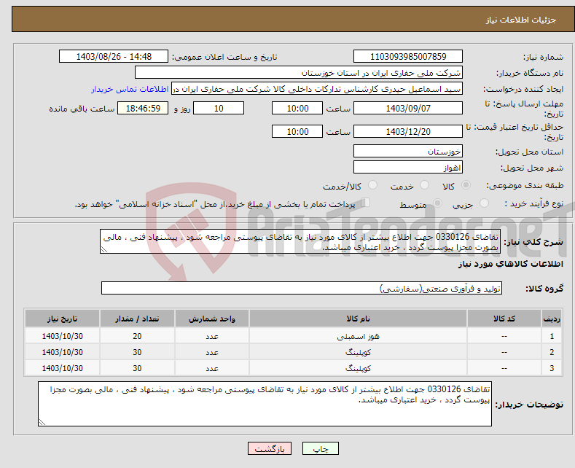Click the remaining time field 18:46:59
575x468 pixels.
(x=143, y=108)
